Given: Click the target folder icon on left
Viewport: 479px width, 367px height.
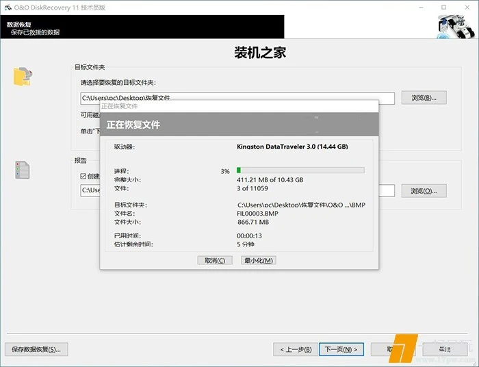Looking at the screenshot, I should 23,77.
